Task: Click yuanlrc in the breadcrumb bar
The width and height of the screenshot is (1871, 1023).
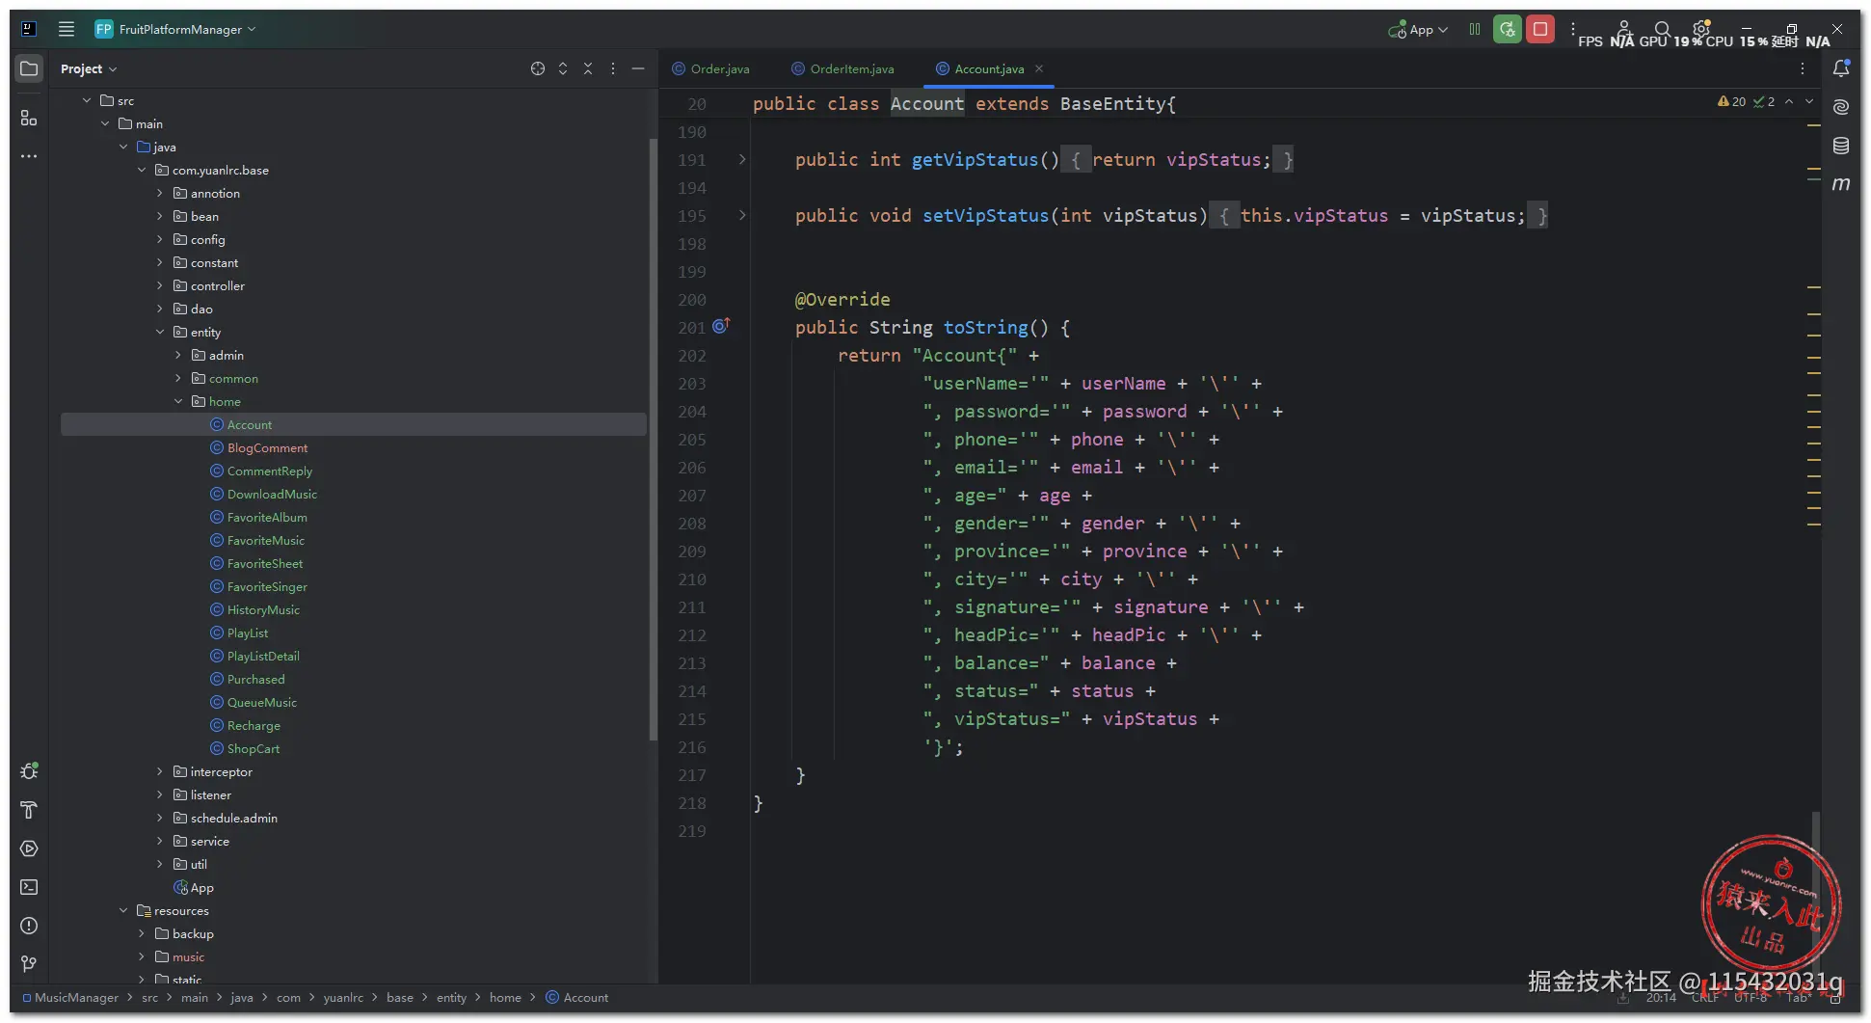Action: click(343, 997)
